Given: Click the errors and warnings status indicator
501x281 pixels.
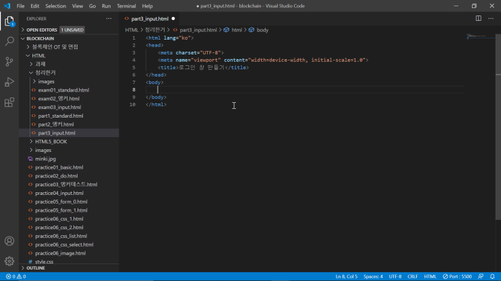Looking at the screenshot, I should pyautogui.click(x=16, y=276).
